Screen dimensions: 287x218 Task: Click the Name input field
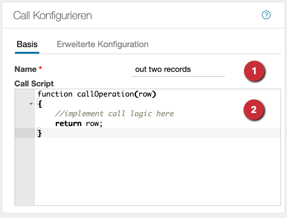178,70
